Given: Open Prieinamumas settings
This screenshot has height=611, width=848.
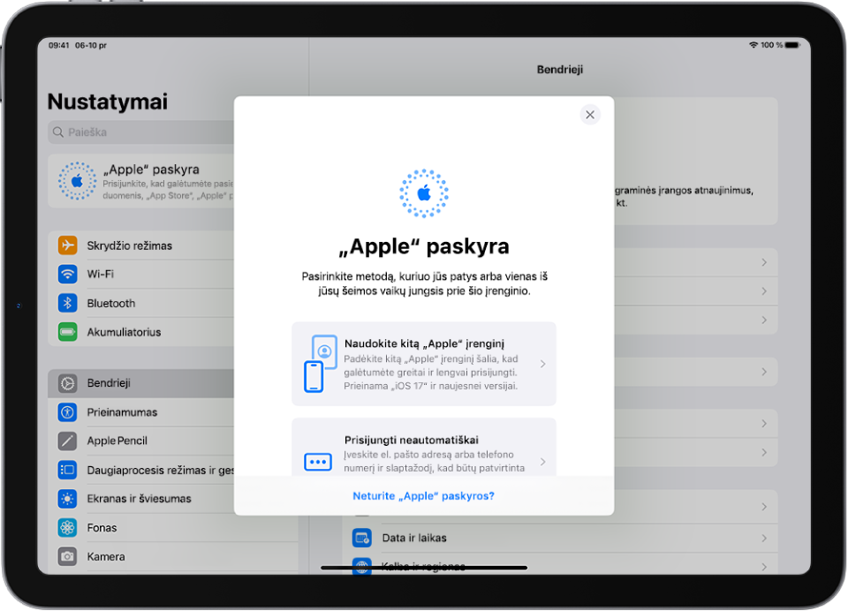Looking at the screenshot, I should click(x=141, y=412).
